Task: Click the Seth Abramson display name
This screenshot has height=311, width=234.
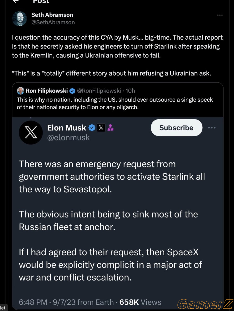Action: [x=52, y=15]
